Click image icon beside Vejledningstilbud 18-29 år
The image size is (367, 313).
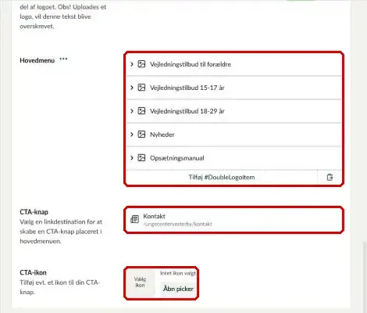(x=141, y=111)
